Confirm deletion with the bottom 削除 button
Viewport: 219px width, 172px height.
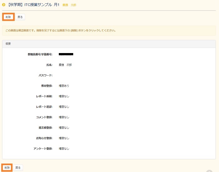point(8,168)
